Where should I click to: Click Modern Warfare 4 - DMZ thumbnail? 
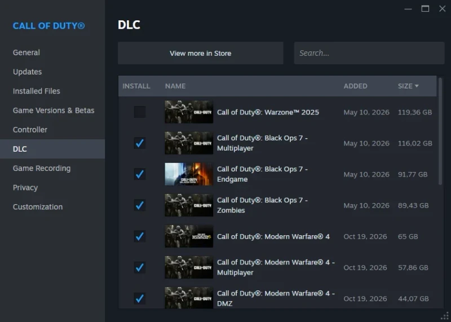pos(189,298)
